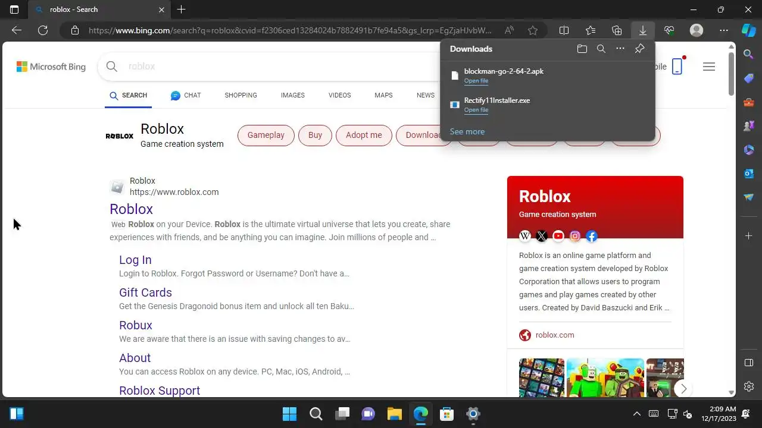Viewport: 762px width, 428px height.
Task: Open sidebar Search icon
Action: pyautogui.click(x=749, y=54)
